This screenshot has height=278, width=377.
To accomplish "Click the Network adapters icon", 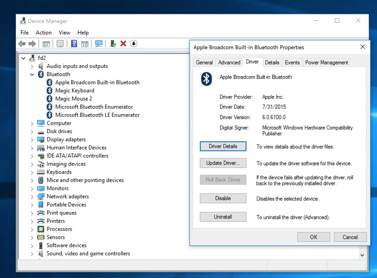I will pos(41,197).
